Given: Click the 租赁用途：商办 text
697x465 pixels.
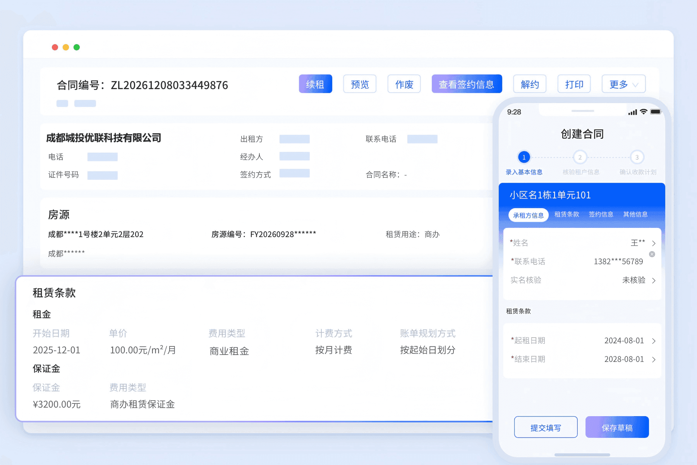Looking at the screenshot, I should tap(412, 234).
